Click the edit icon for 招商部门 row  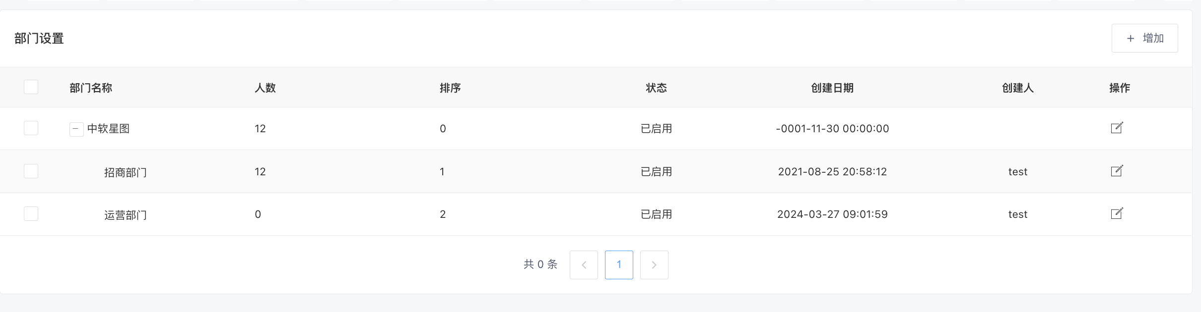(x=1117, y=171)
